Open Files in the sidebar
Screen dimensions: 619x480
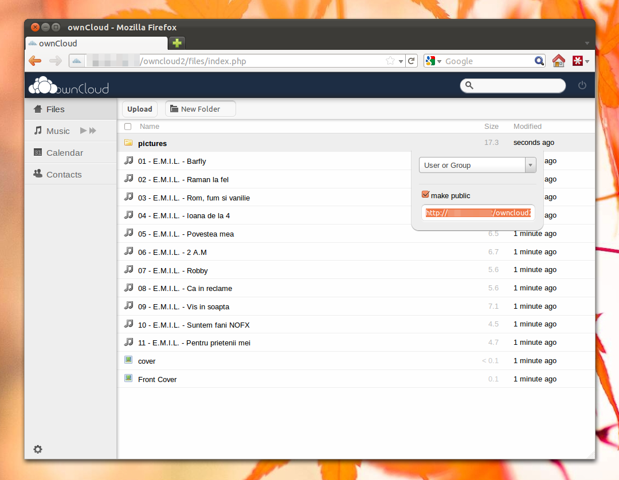coord(70,109)
